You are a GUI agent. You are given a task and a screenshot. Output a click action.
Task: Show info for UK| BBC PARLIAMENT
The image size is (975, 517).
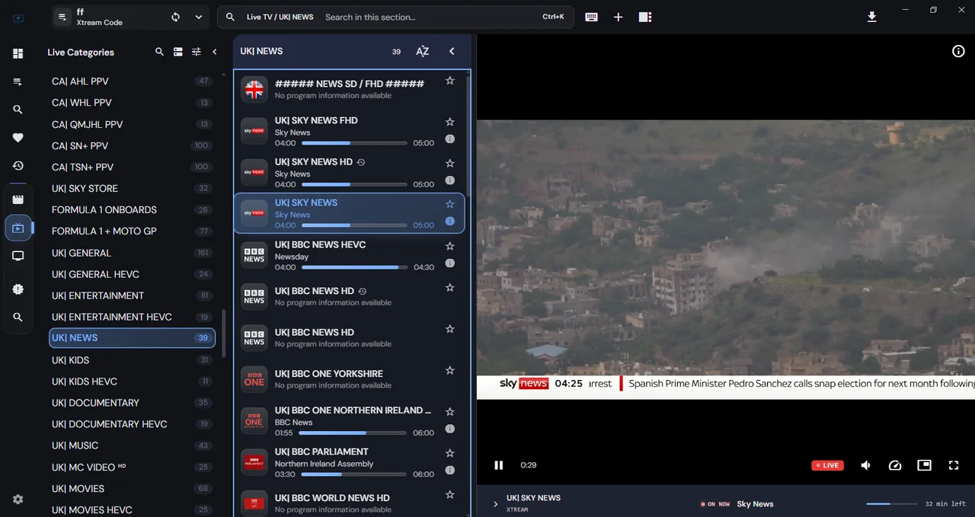click(449, 470)
